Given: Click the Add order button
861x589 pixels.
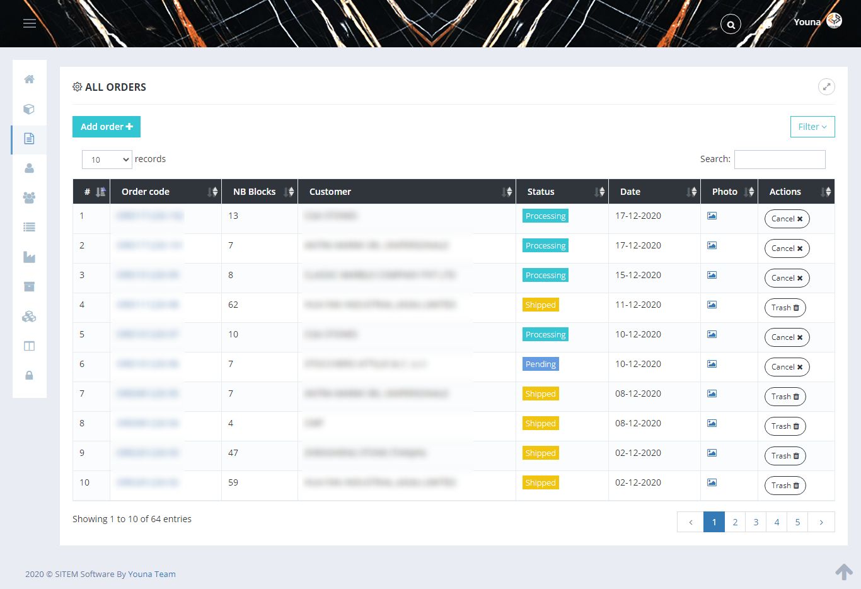Looking at the screenshot, I should [x=107, y=127].
